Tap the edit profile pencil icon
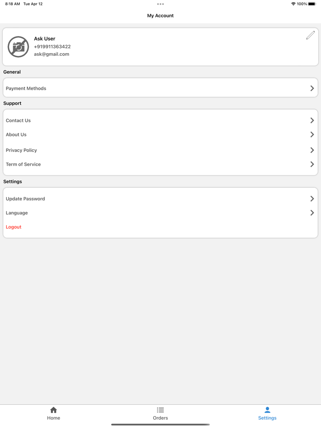The width and height of the screenshot is (321, 428). (x=310, y=35)
